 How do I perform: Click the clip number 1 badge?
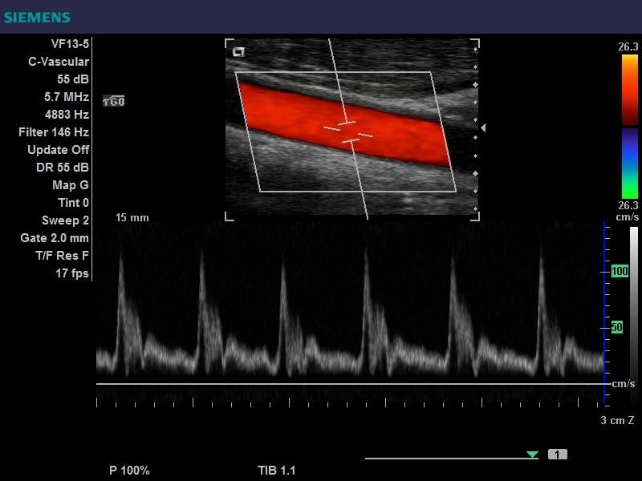558,455
